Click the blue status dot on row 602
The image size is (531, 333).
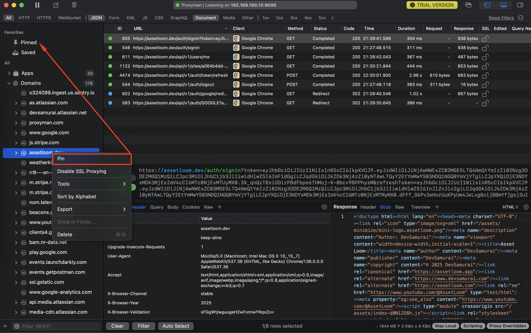pyautogui.click(x=110, y=94)
